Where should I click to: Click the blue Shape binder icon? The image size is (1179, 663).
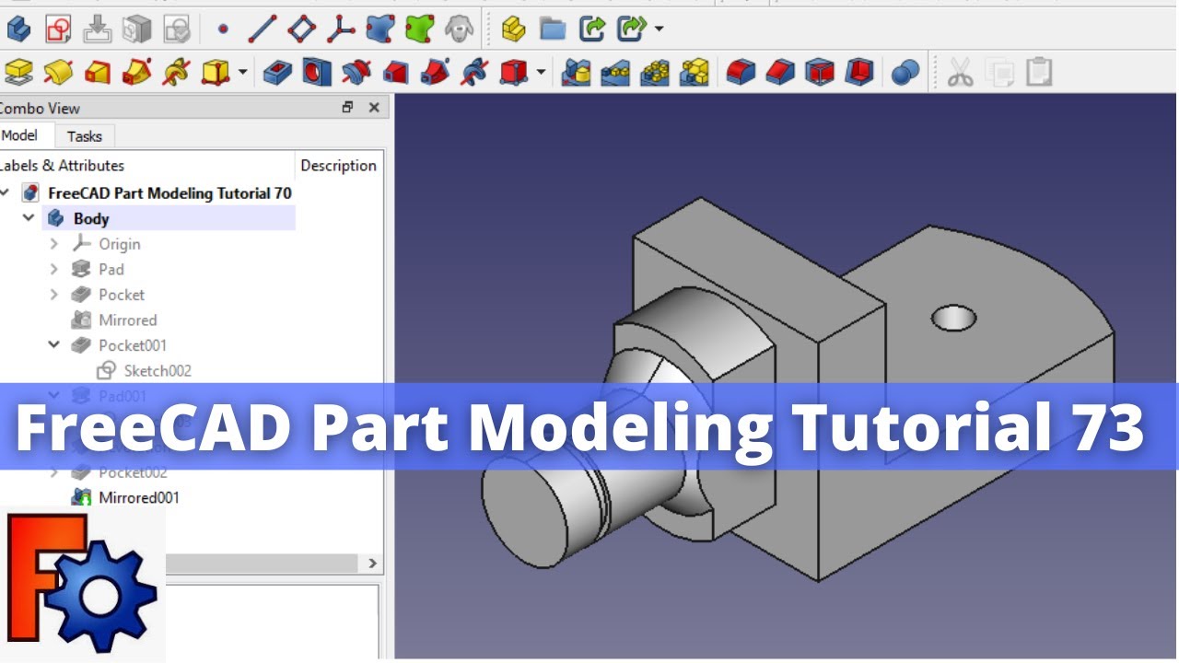coord(380,29)
